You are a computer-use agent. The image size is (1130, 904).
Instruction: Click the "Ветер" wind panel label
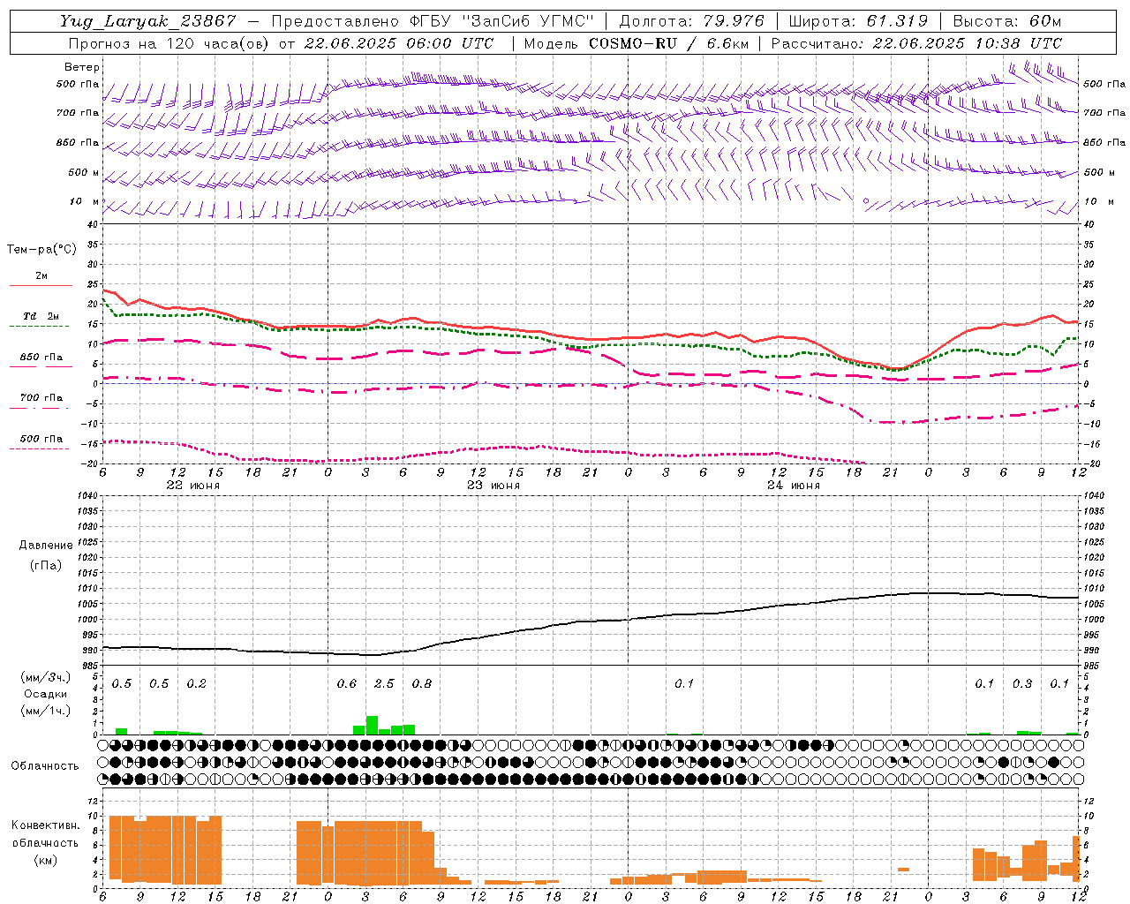(82, 67)
